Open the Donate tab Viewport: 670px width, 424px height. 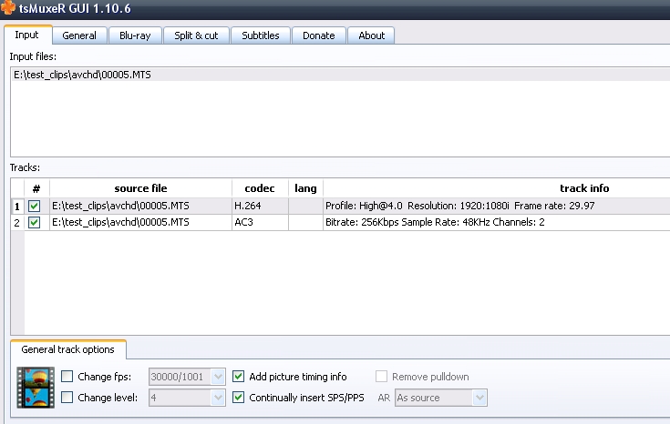[x=319, y=35]
